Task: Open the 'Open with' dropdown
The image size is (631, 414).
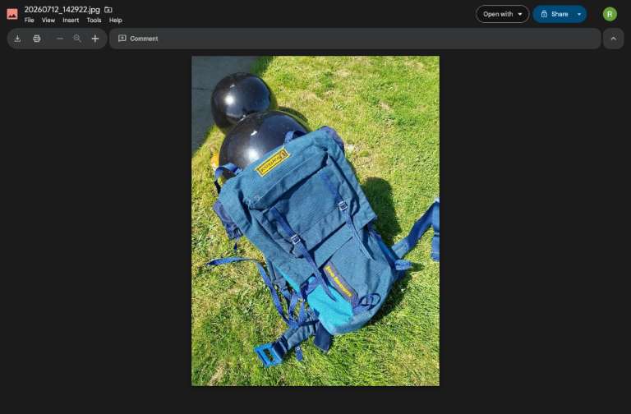Action: point(502,14)
